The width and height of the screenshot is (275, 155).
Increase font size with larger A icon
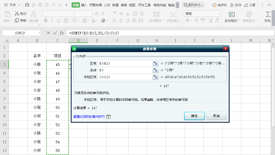[96, 14]
